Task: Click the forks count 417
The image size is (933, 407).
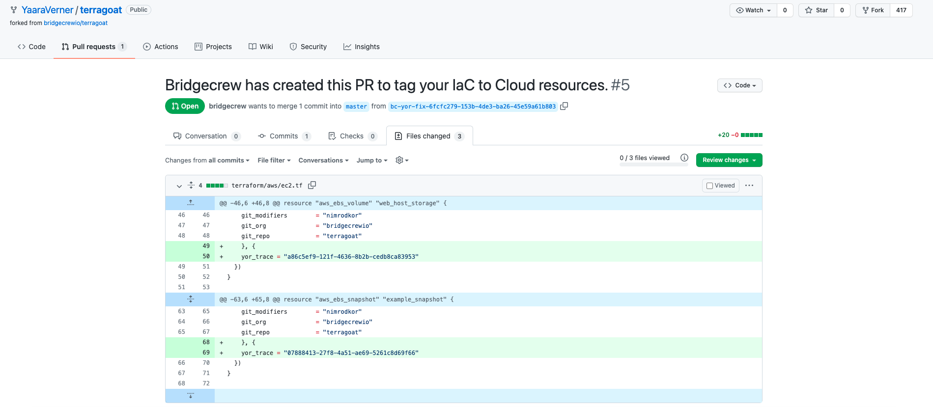Action: 901,10
